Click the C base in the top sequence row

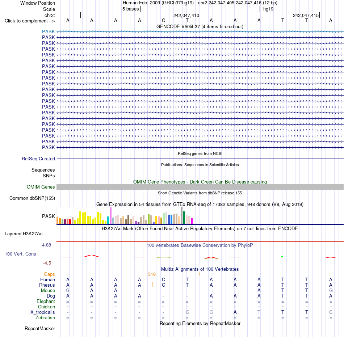coord(163,20)
